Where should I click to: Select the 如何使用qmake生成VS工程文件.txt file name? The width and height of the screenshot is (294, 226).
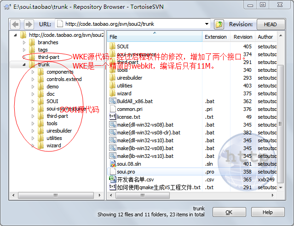(x=159, y=187)
